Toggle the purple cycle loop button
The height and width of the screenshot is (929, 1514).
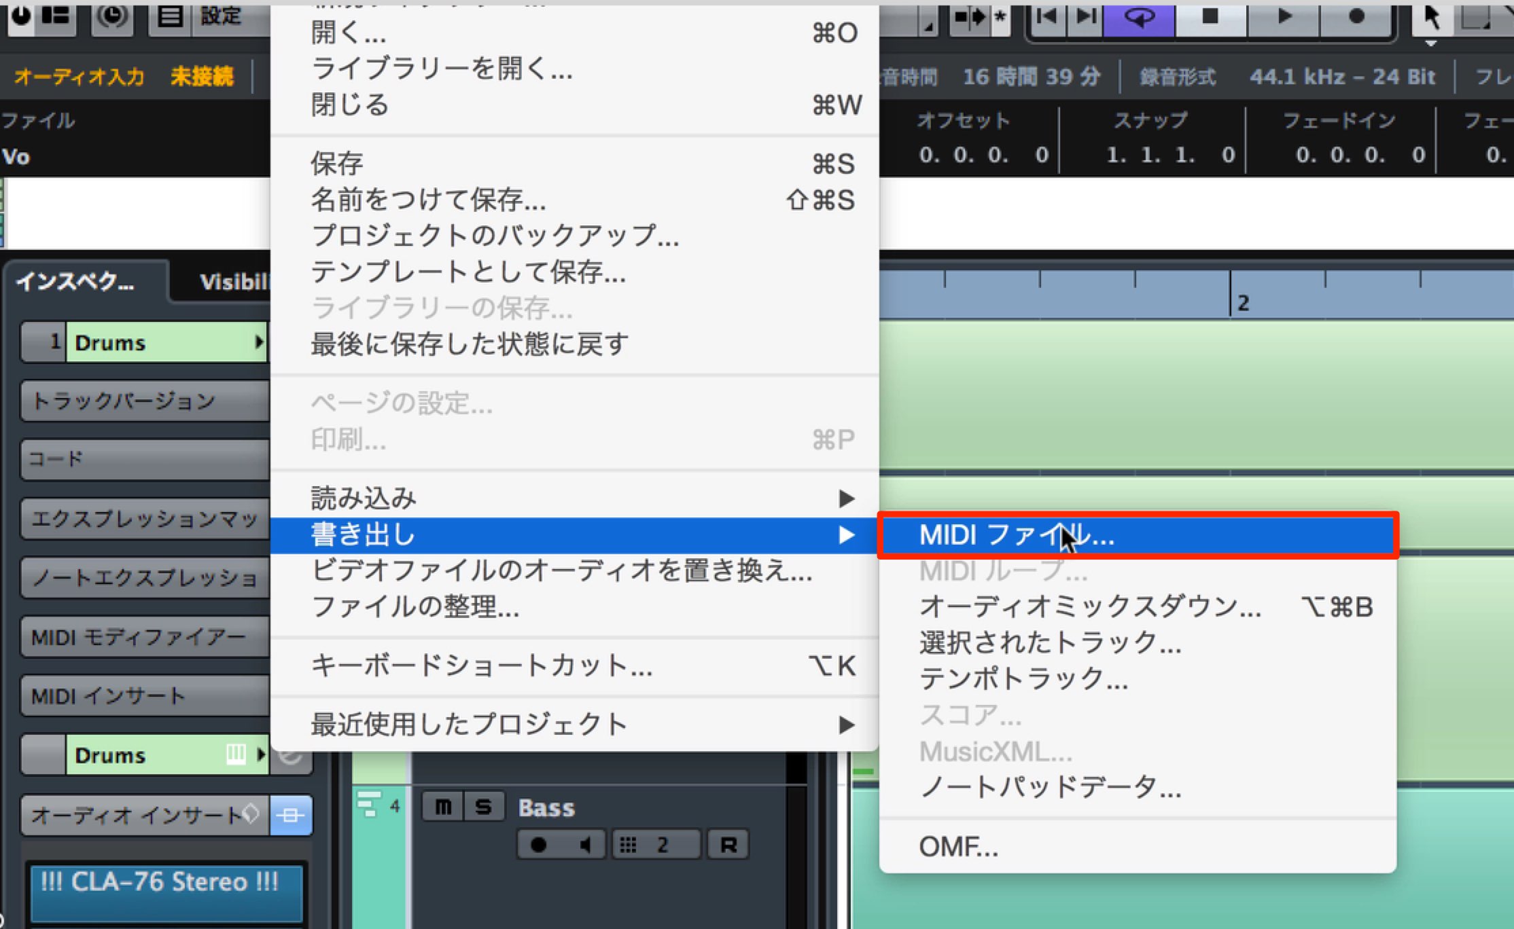tap(1140, 17)
